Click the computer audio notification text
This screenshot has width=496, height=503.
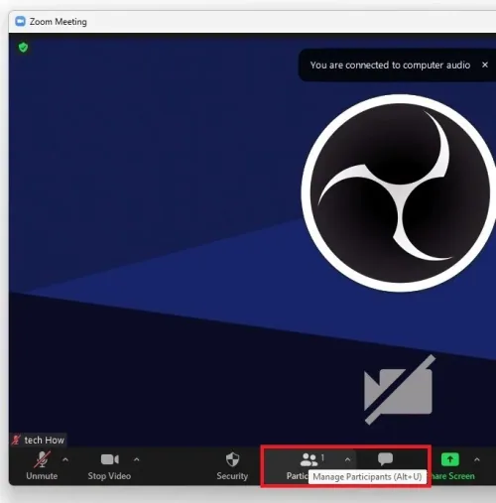(x=390, y=65)
